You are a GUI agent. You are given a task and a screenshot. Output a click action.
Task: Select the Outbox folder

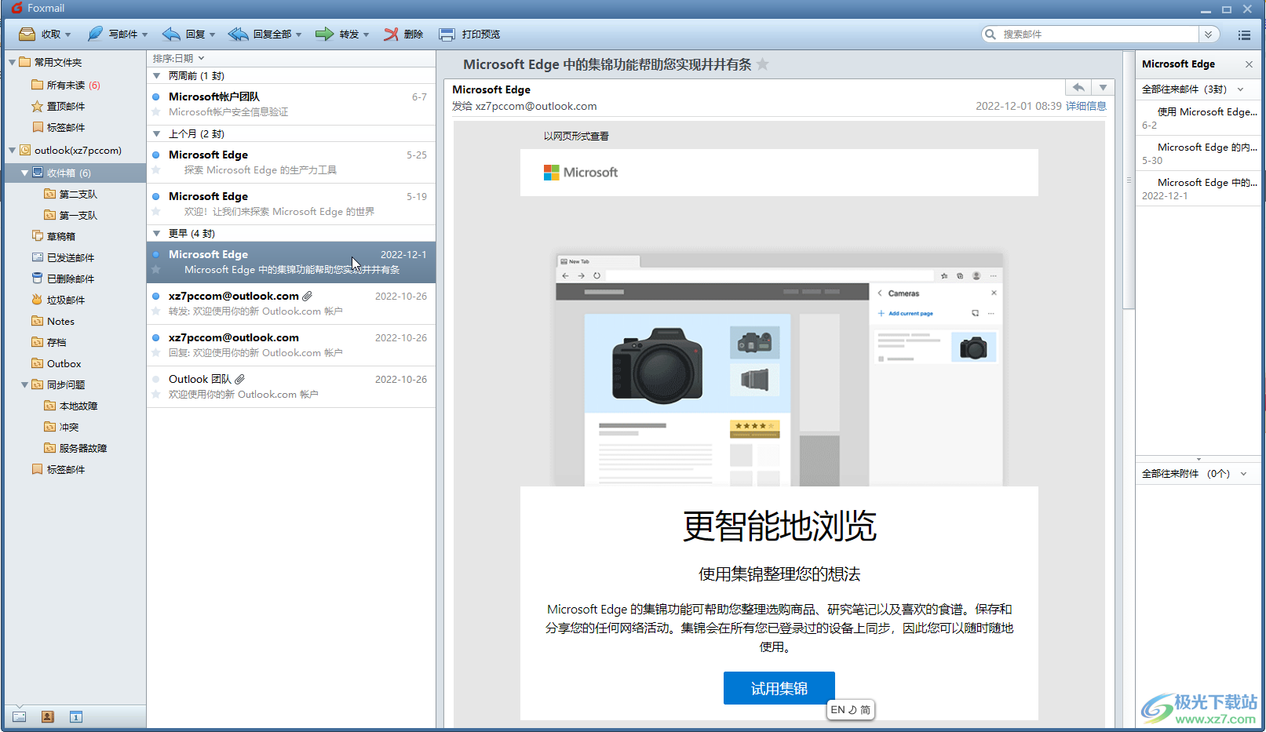point(57,363)
